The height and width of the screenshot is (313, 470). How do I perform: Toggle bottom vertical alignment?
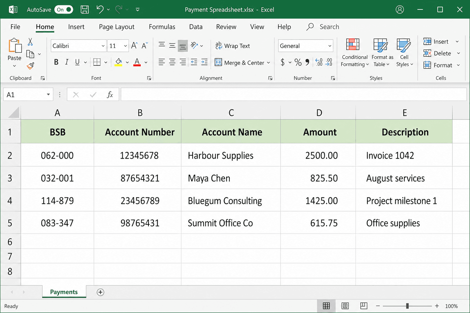pos(183,46)
